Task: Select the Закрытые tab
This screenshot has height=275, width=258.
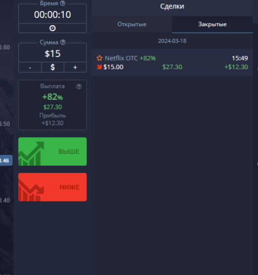Action: [213, 24]
